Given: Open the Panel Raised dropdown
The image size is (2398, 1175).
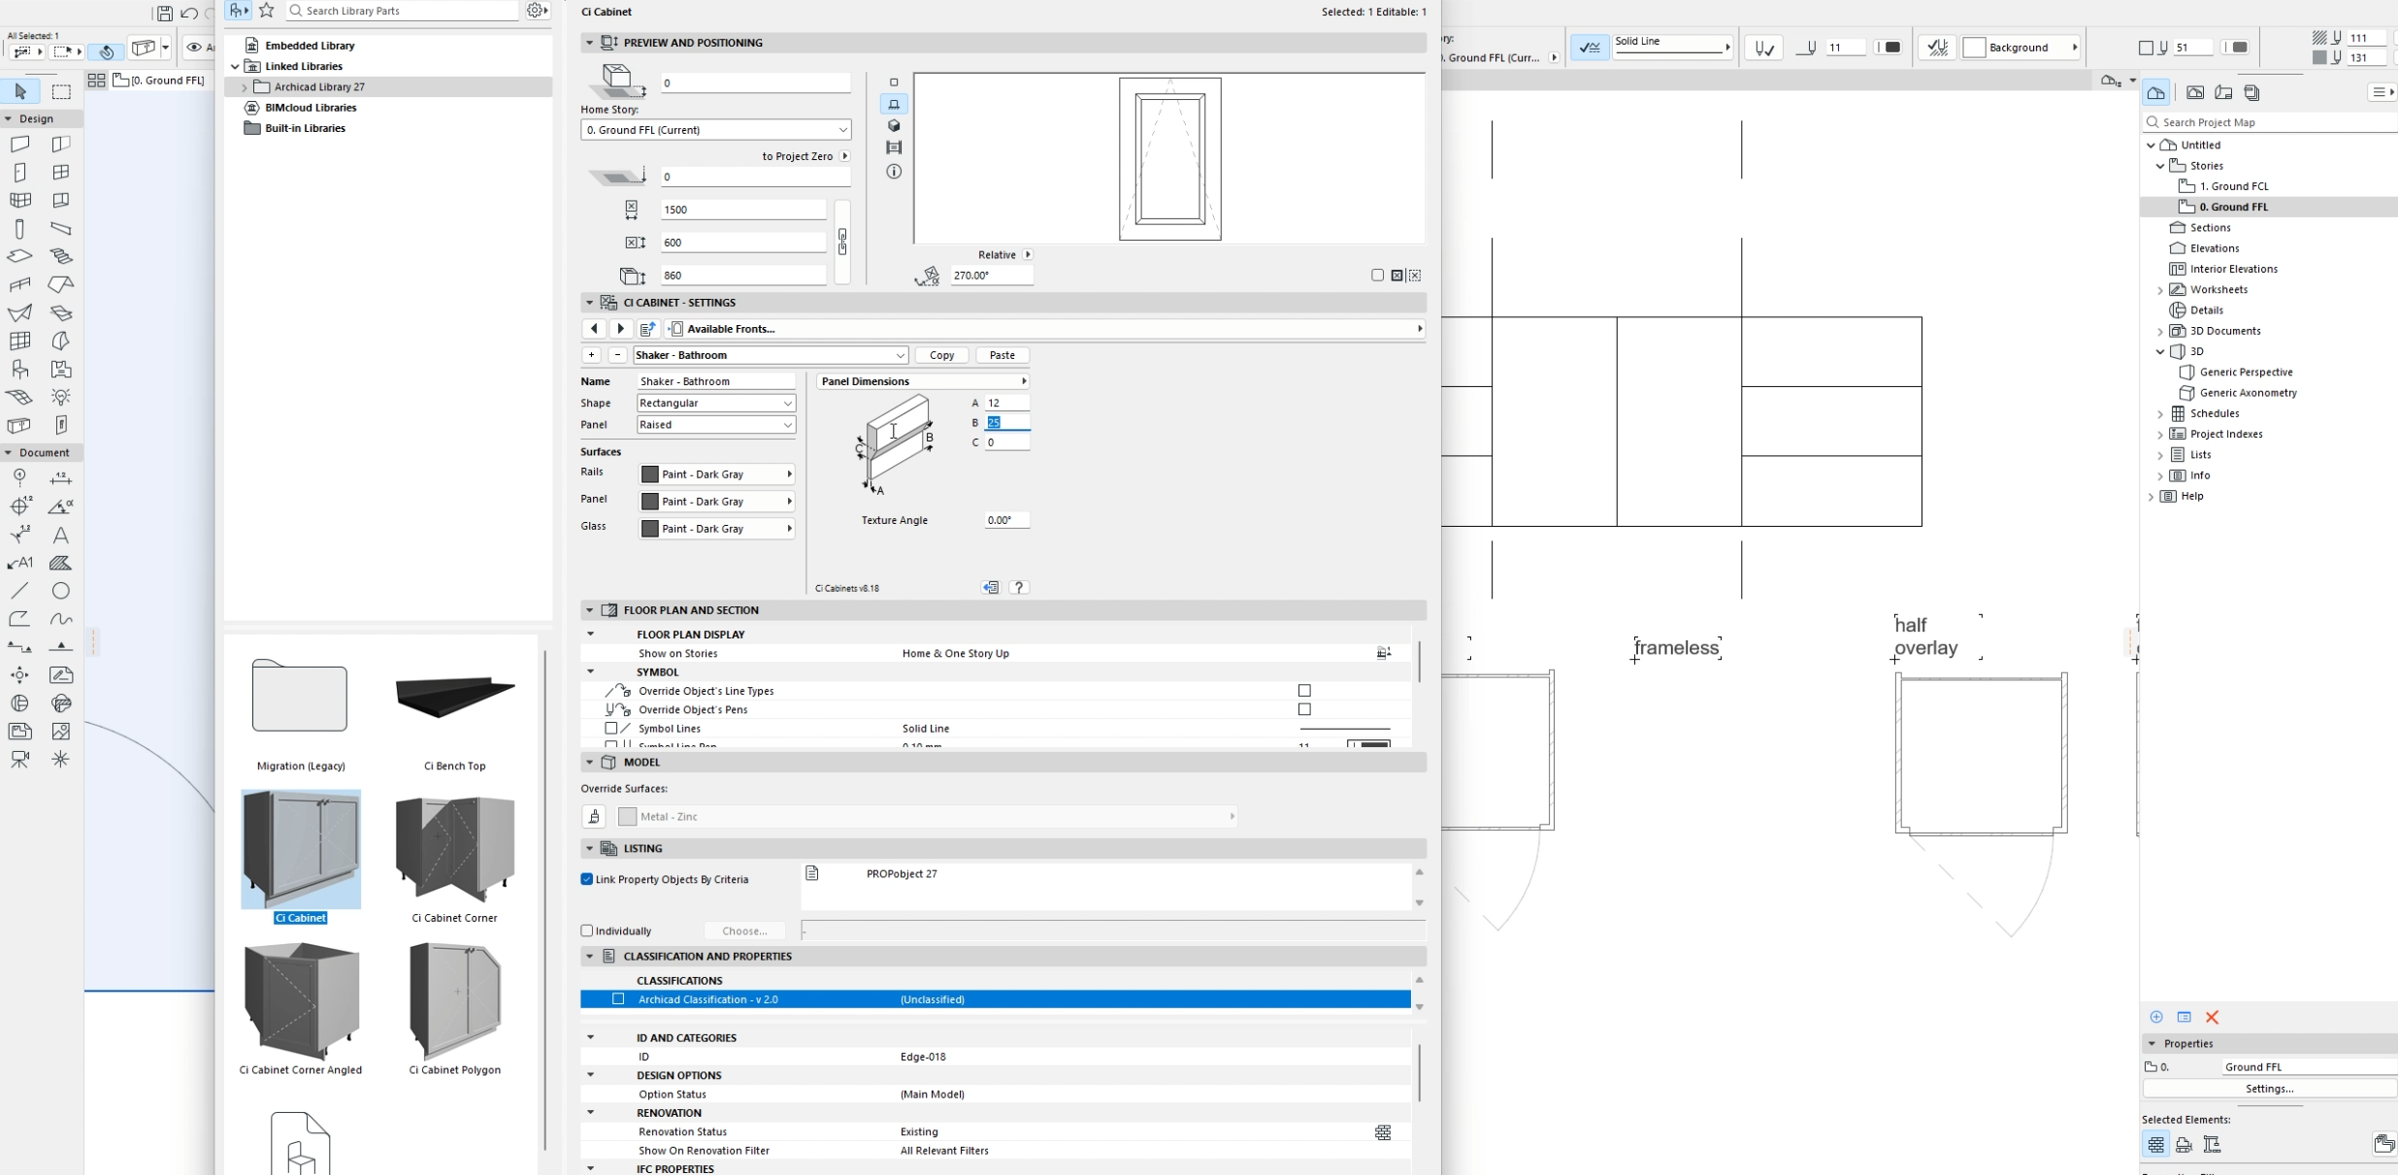Looking at the screenshot, I should coord(716,425).
